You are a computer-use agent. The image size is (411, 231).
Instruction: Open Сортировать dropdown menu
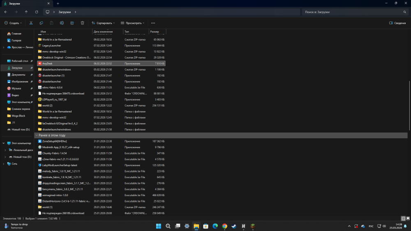[x=103, y=23]
